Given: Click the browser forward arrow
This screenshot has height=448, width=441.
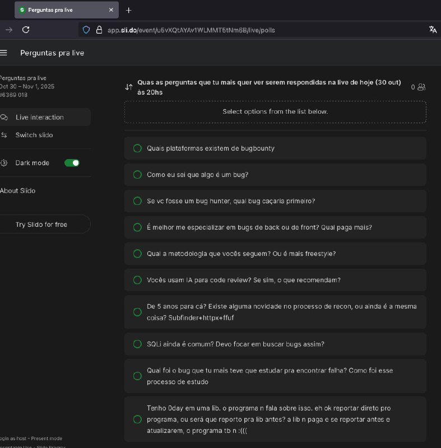Looking at the screenshot, I should tap(9, 30).
